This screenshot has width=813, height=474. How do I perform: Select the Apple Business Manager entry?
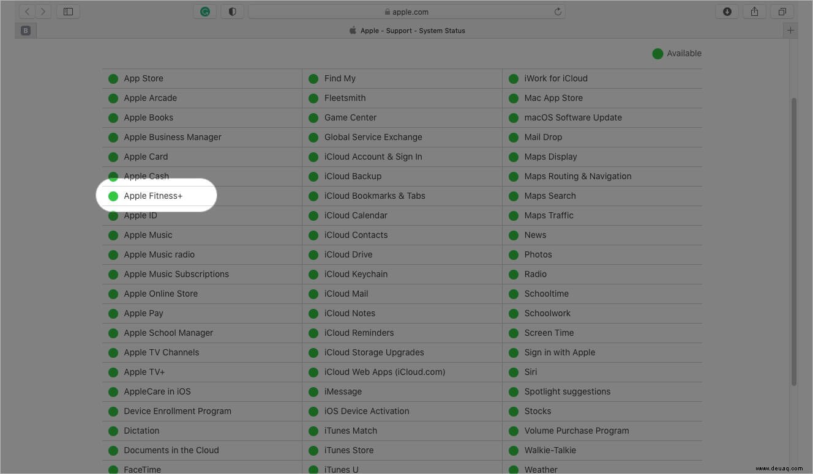173,137
